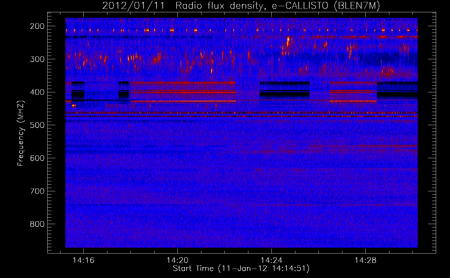Click the 200 frequency tick label

(x=37, y=26)
